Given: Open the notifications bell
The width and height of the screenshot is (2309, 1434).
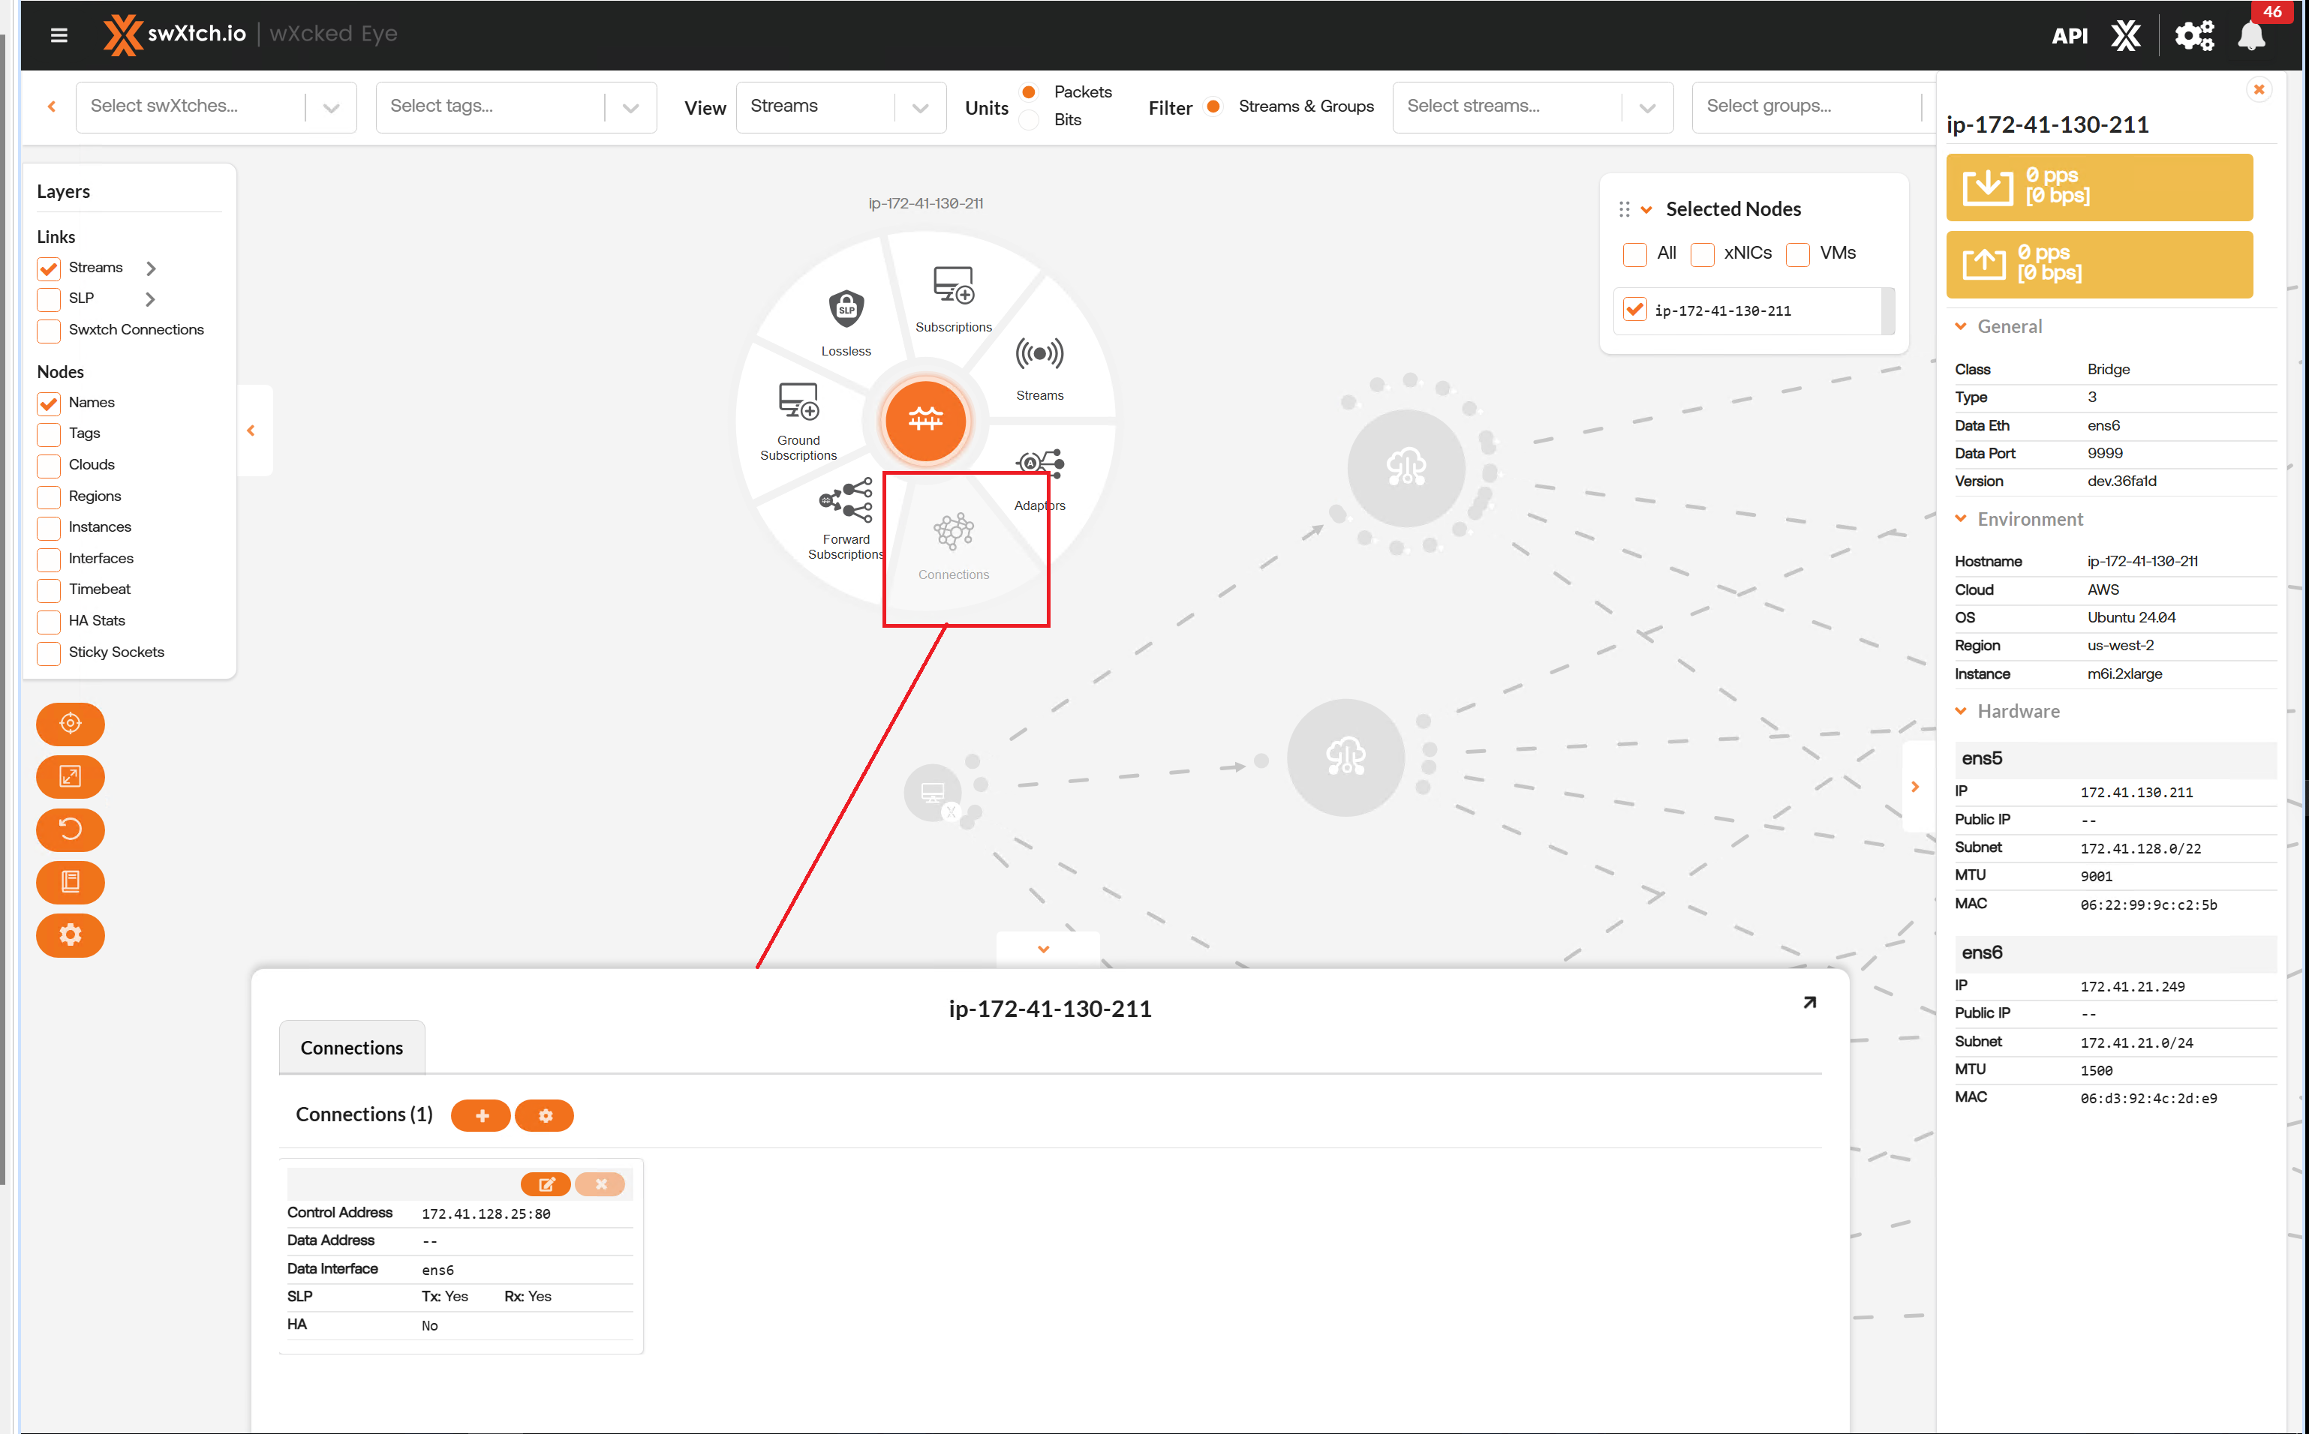Looking at the screenshot, I should (2250, 36).
